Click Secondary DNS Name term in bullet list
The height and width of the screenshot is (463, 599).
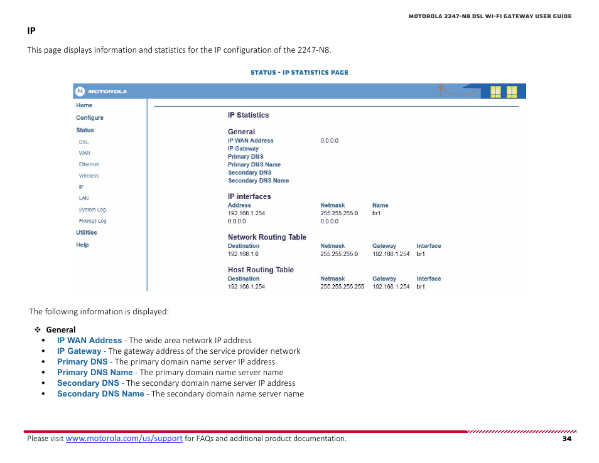point(100,394)
